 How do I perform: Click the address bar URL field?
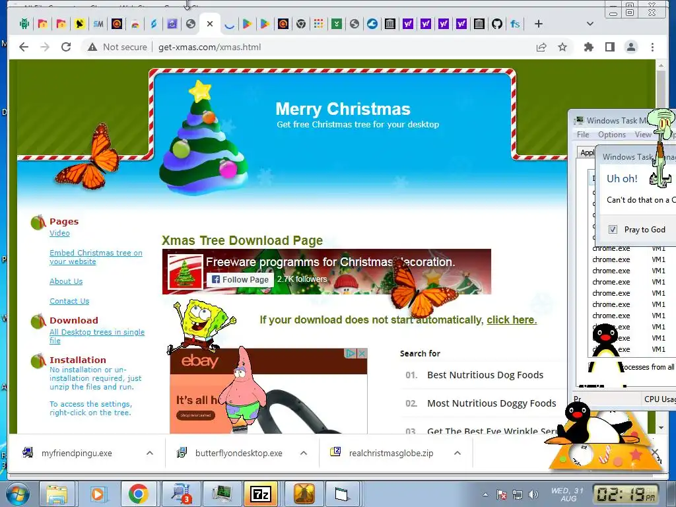[x=209, y=47]
